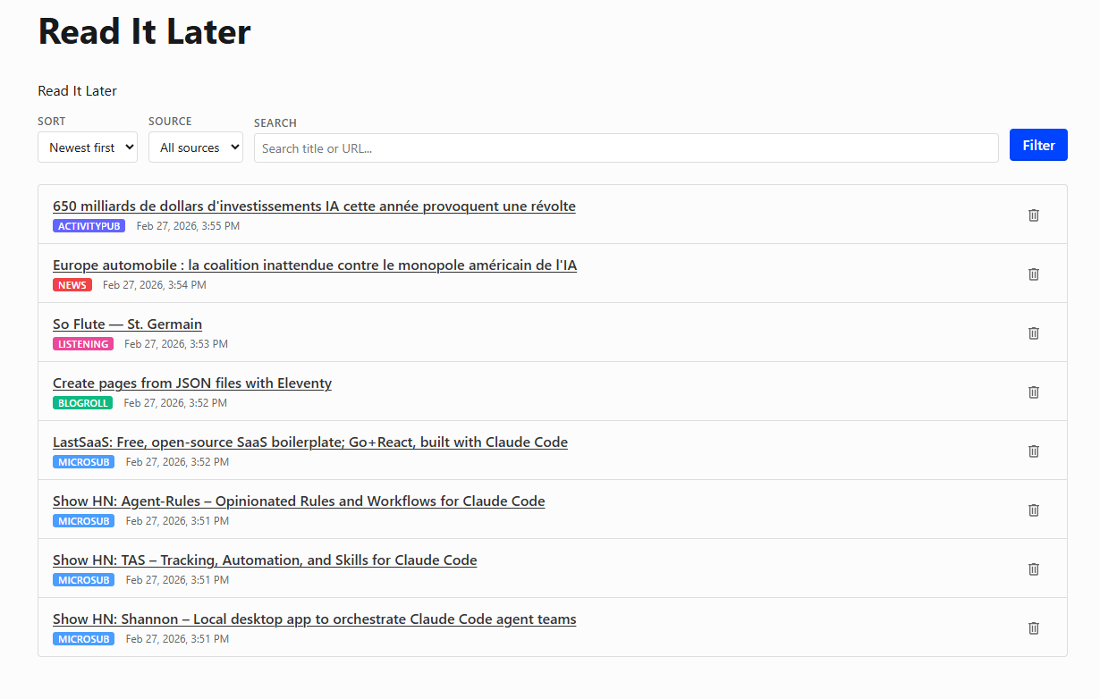Open the "650 milliards de dollars" article
Image resolution: width=1100 pixels, height=699 pixels.
(x=314, y=206)
